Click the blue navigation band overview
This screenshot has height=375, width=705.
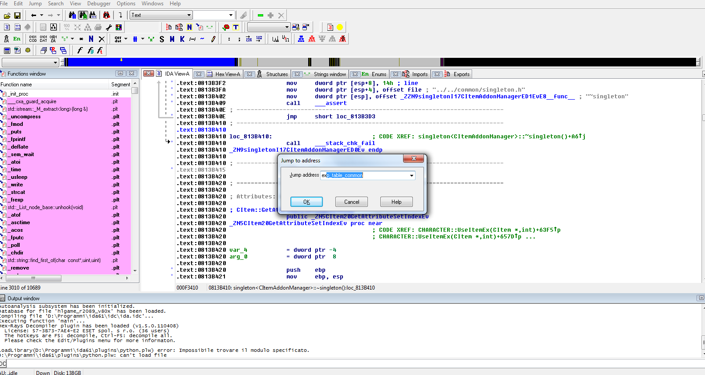[x=151, y=62]
